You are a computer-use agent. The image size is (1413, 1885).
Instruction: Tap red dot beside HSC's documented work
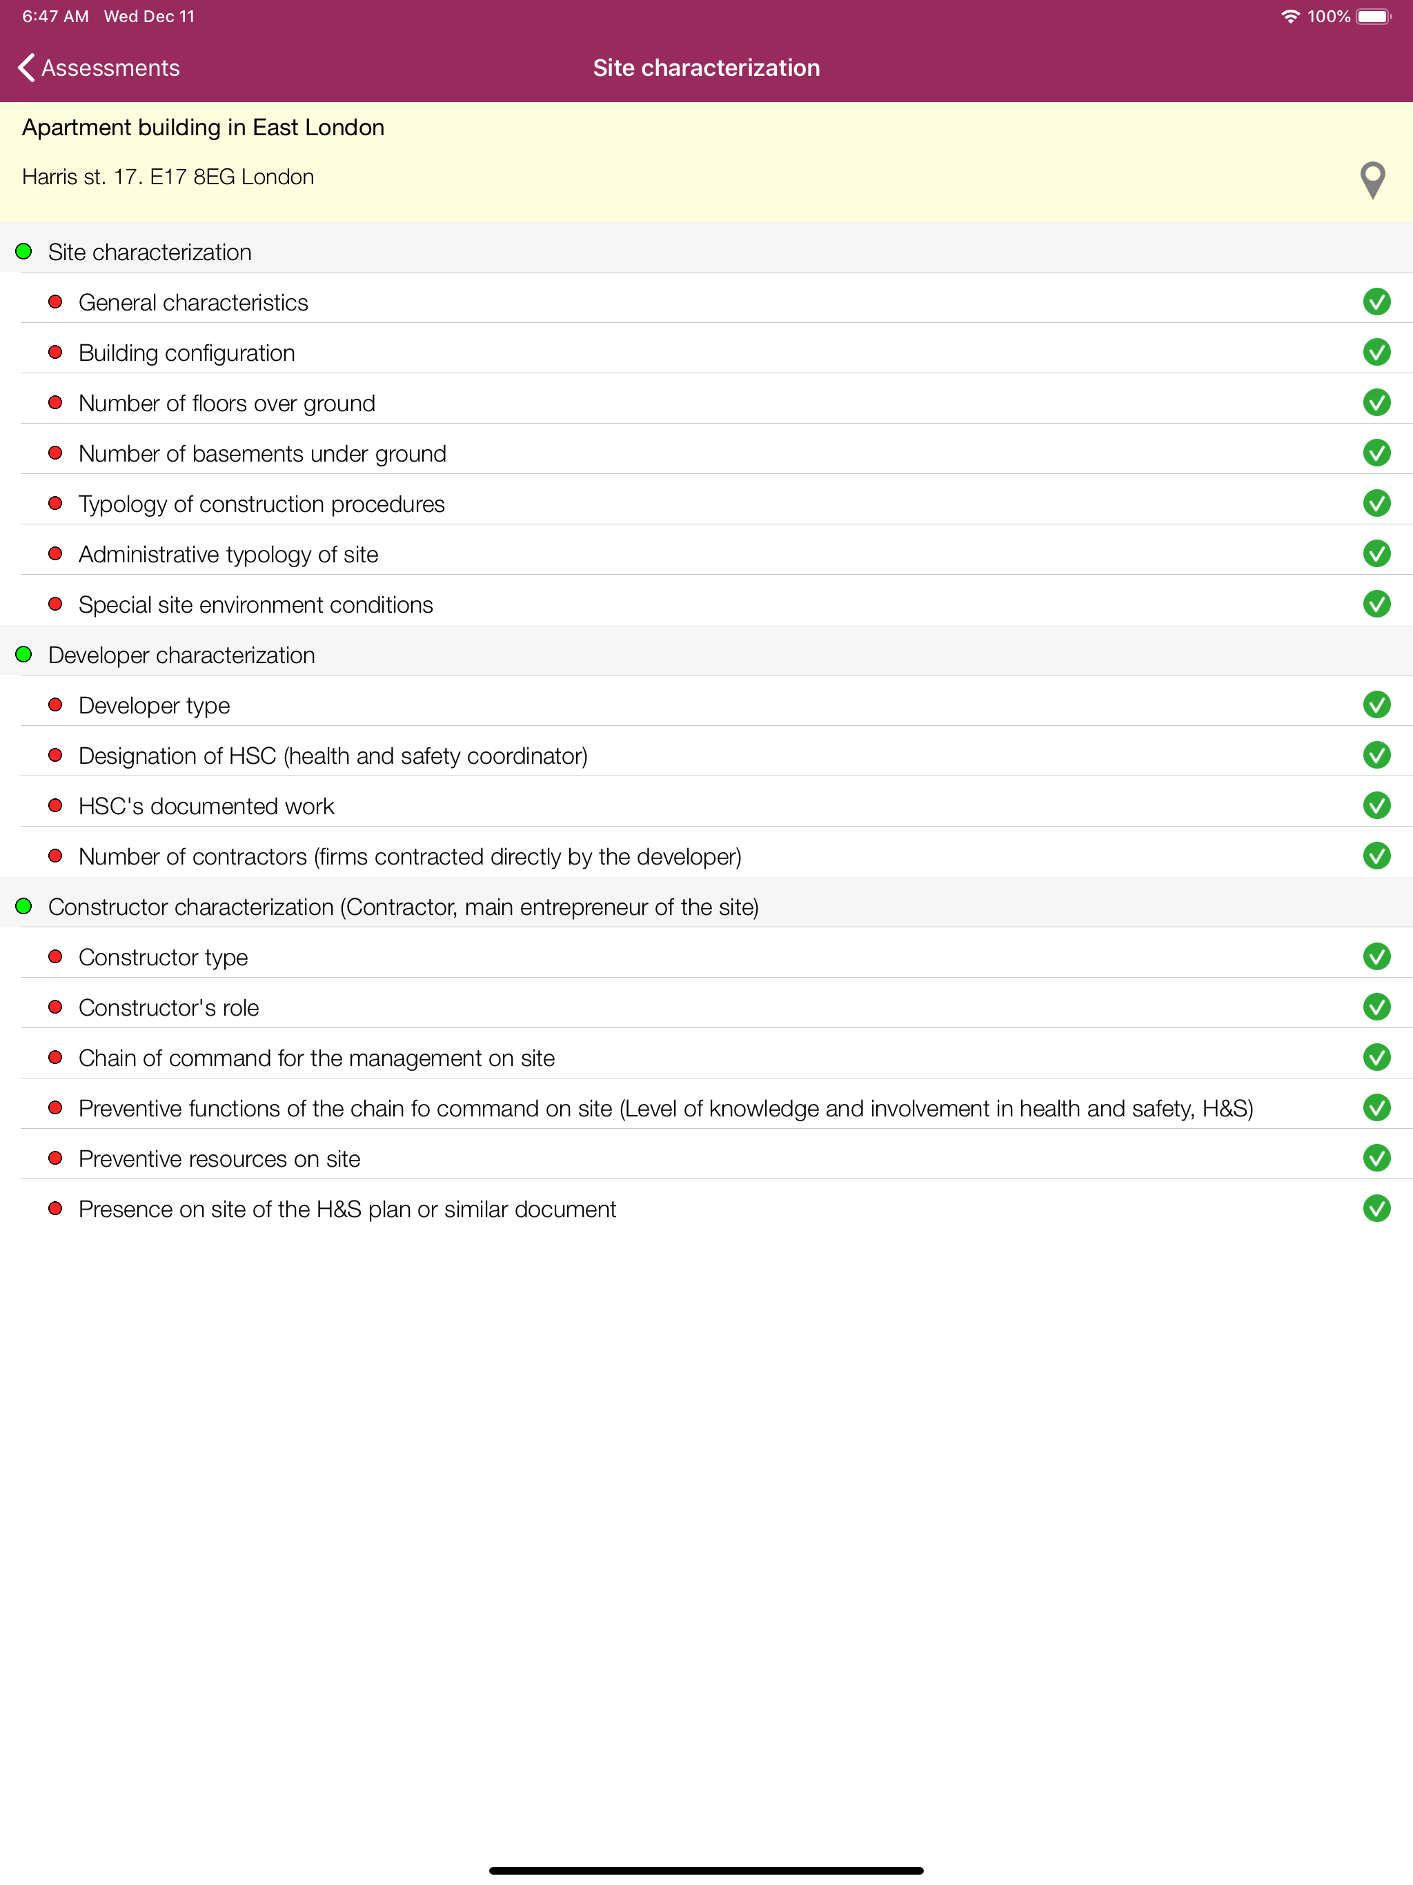click(55, 805)
